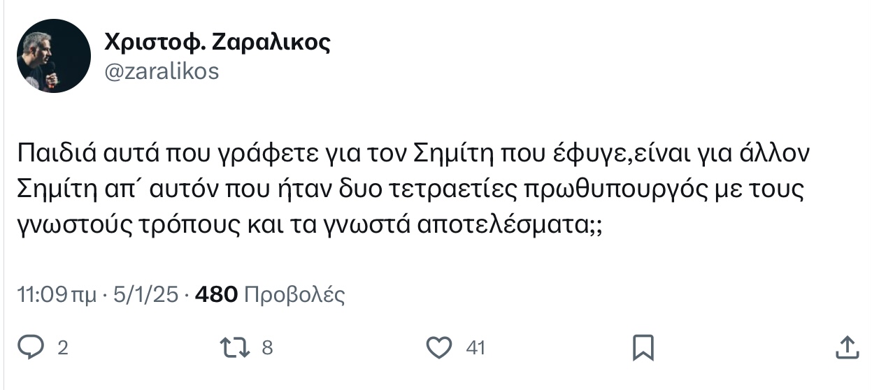
Task: Click the 11:09 πμ timestamp
Action: coord(57,294)
